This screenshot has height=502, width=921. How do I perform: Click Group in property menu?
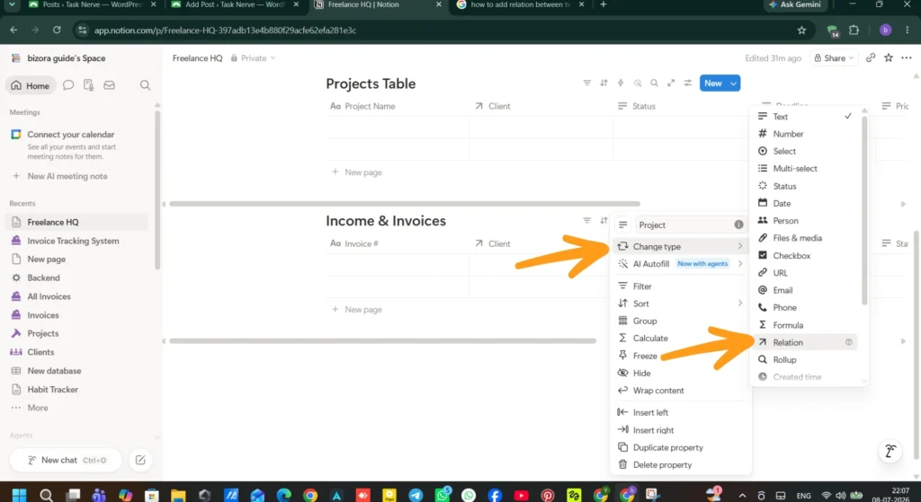click(x=680, y=321)
